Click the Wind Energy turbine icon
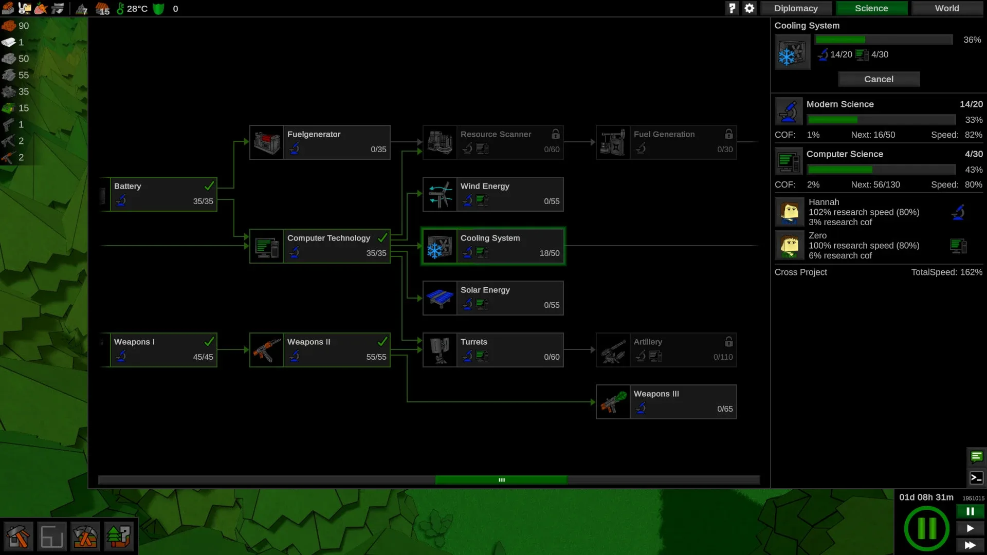 pos(440,194)
